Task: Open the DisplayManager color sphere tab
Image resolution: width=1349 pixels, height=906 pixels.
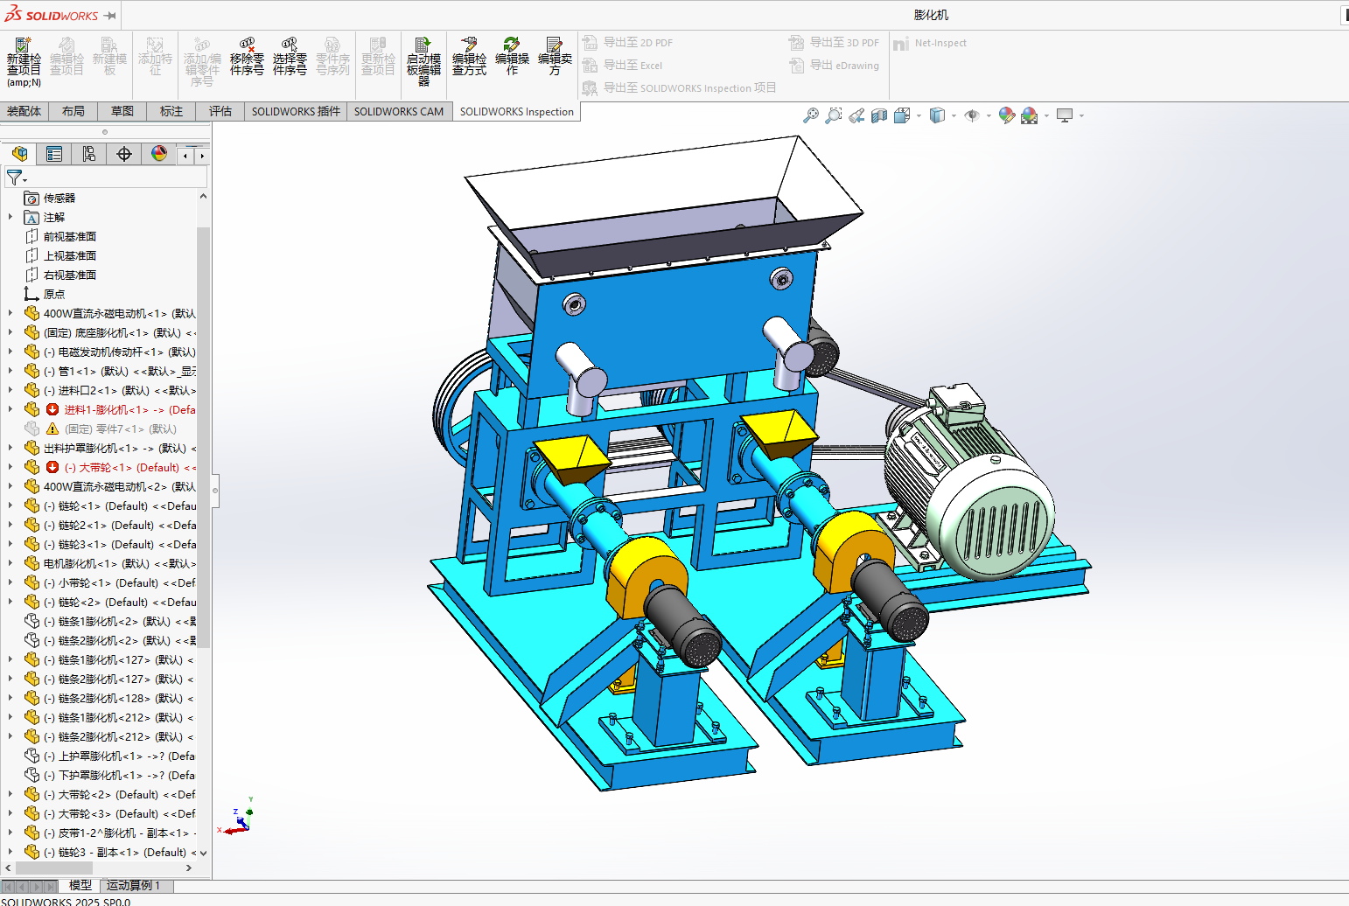Action: [x=159, y=154]
